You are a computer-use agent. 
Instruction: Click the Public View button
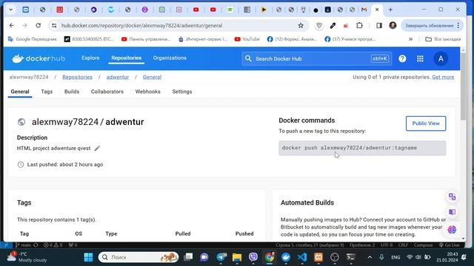pyautogui.click(x=426, y=123)
